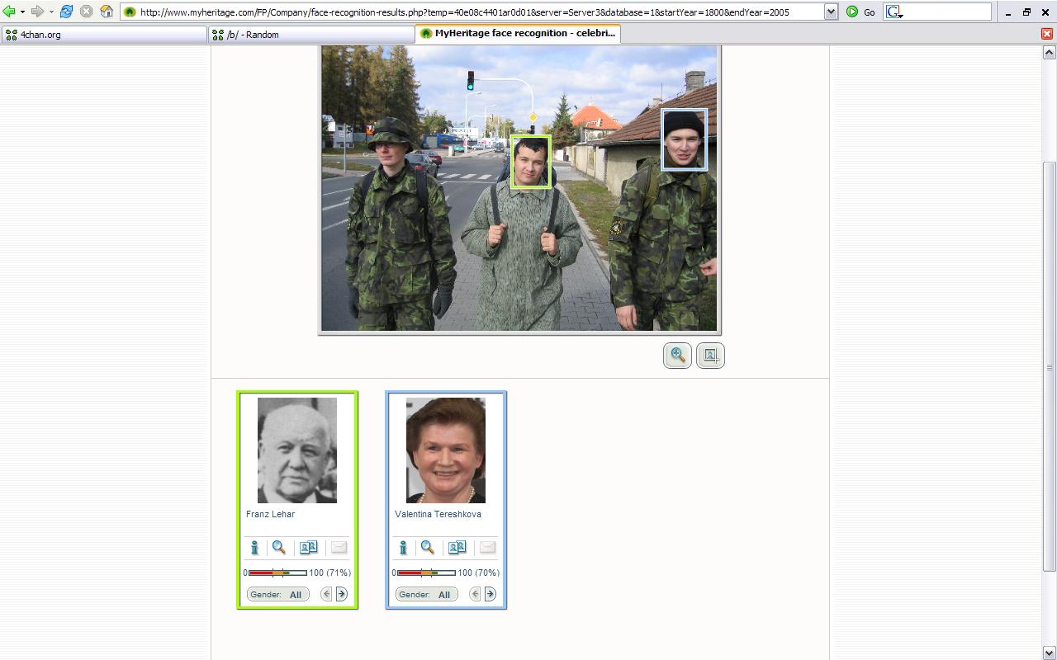
Task: Search for Franz Lehar with magnifier icon
Action: 279,548
